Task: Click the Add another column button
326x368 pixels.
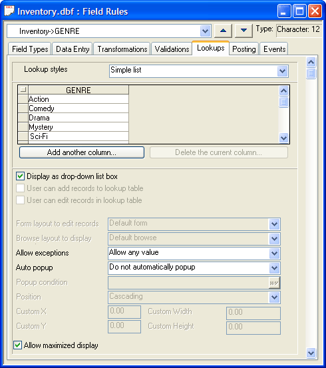Action: tap(82, 152)
